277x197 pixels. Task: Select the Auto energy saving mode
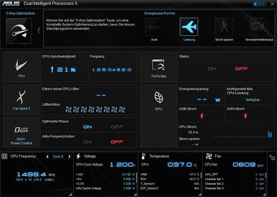point(154,27)
